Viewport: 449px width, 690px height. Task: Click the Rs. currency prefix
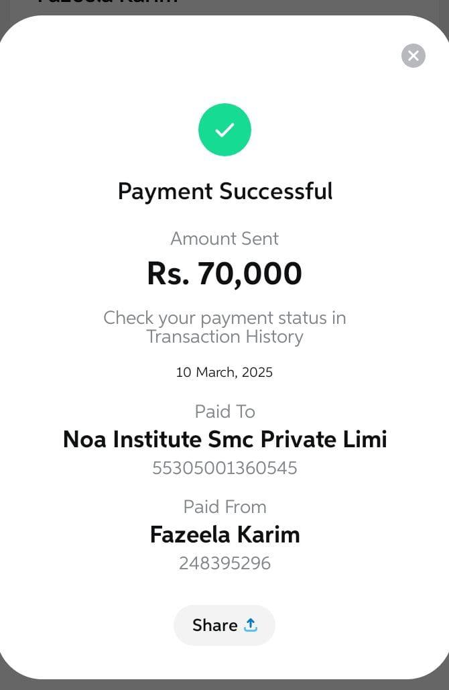(x=168, y=274)
